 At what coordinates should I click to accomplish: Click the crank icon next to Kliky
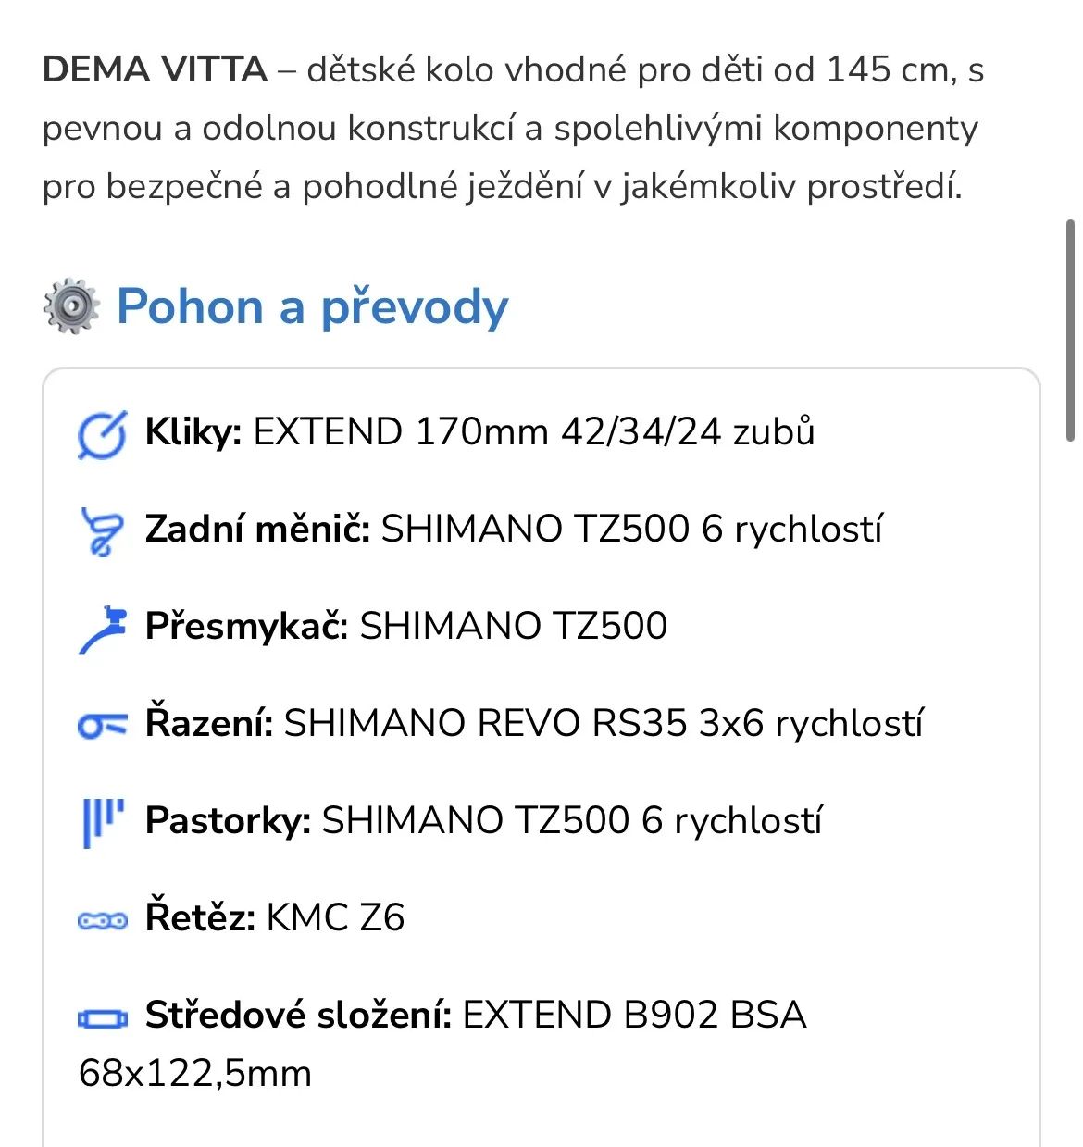tap(102, 435)
